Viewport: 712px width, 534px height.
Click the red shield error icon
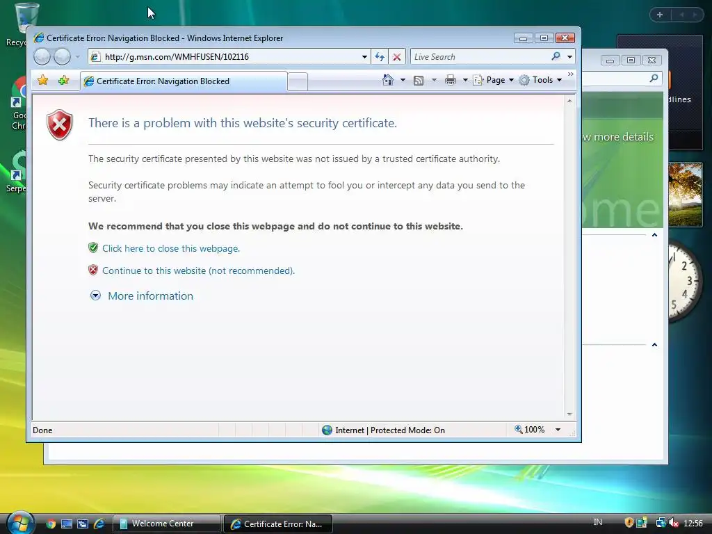click(x=60, y=125)
